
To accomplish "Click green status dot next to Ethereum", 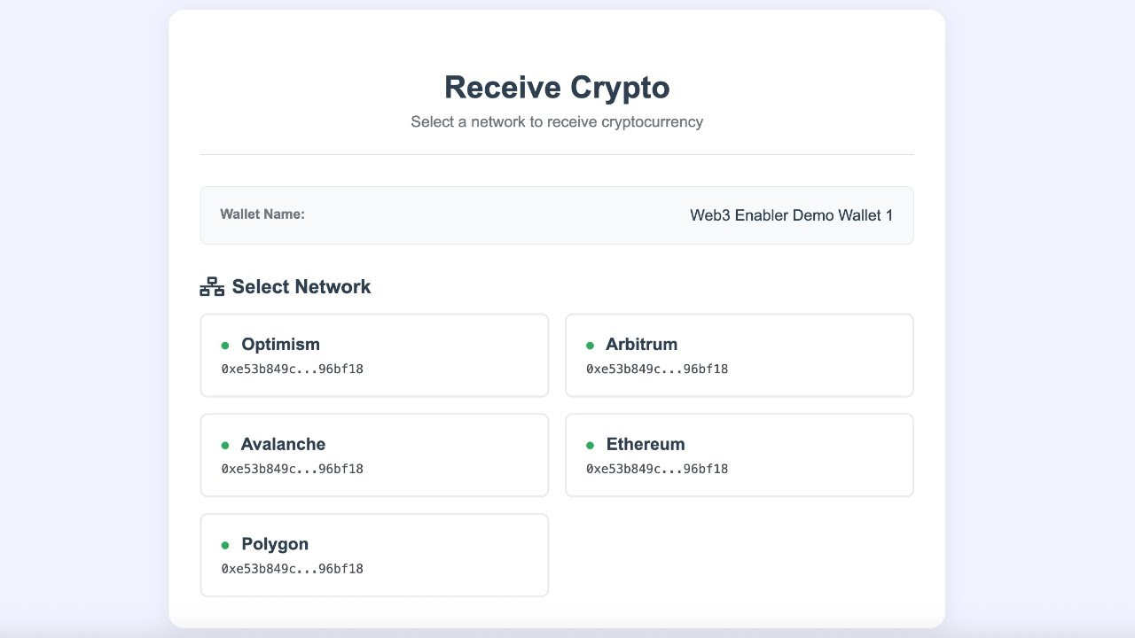I will coord(591,445).
